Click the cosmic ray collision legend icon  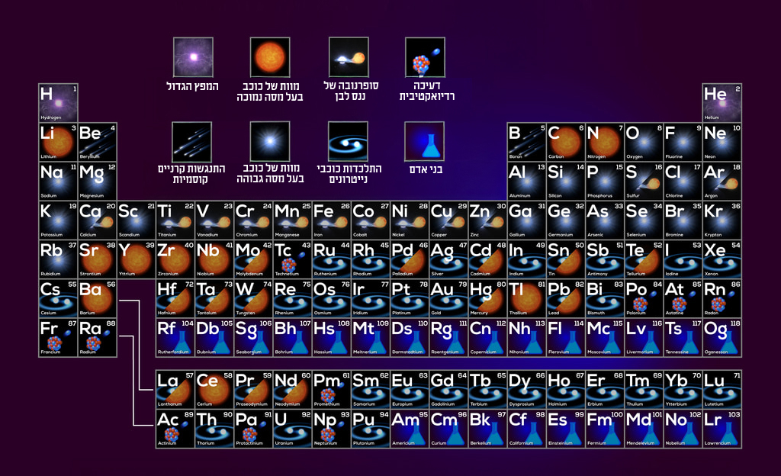pos(192,141)
